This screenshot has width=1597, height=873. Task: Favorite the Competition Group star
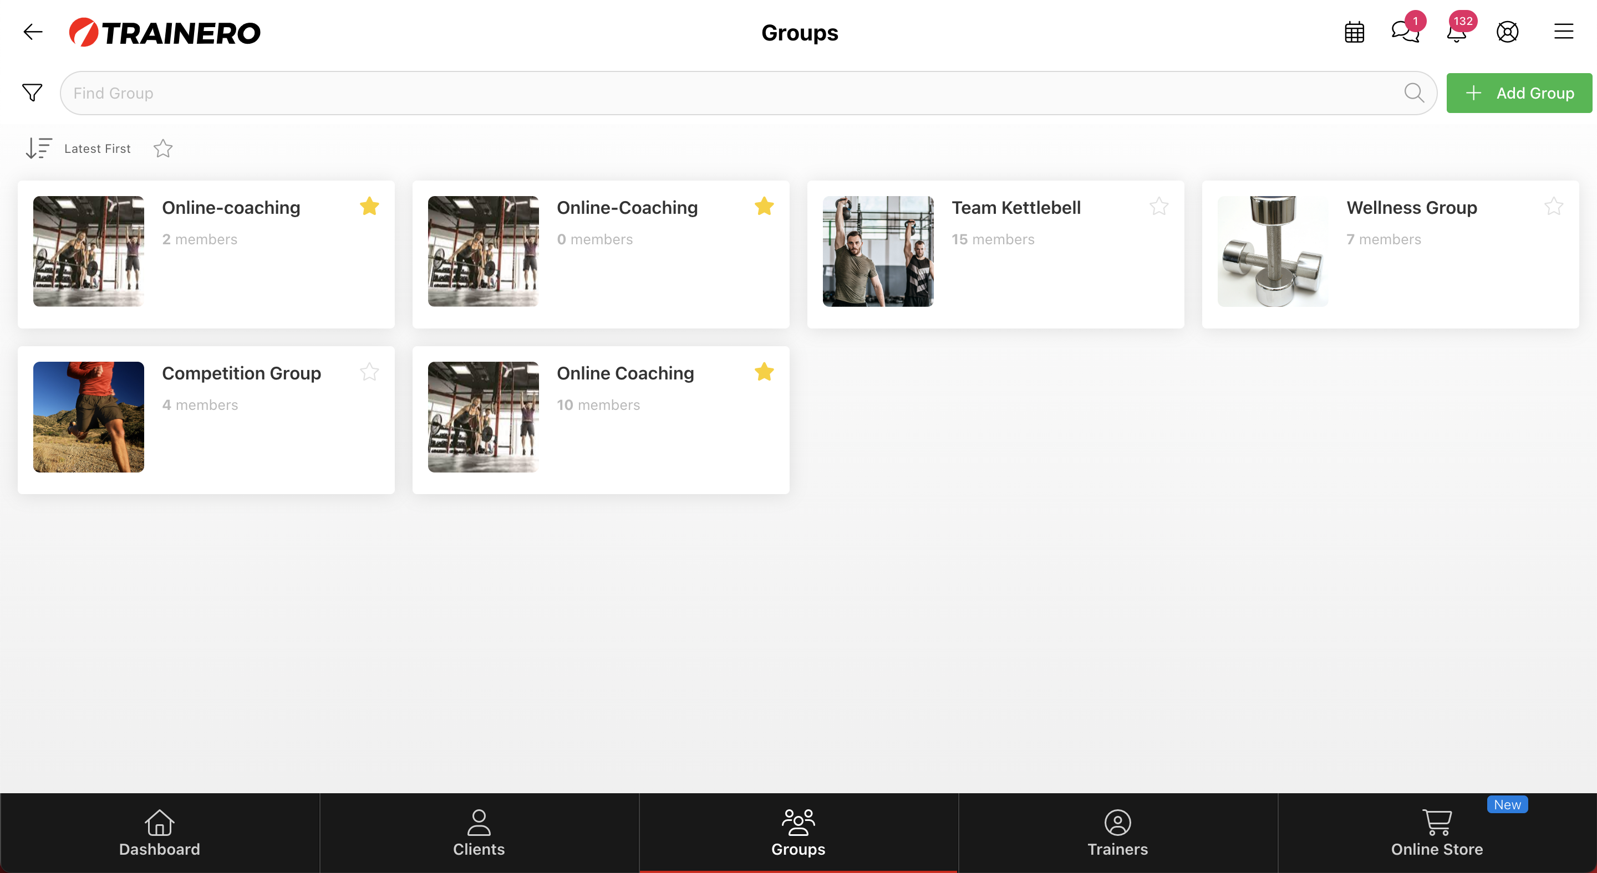[x=369, y=372]
